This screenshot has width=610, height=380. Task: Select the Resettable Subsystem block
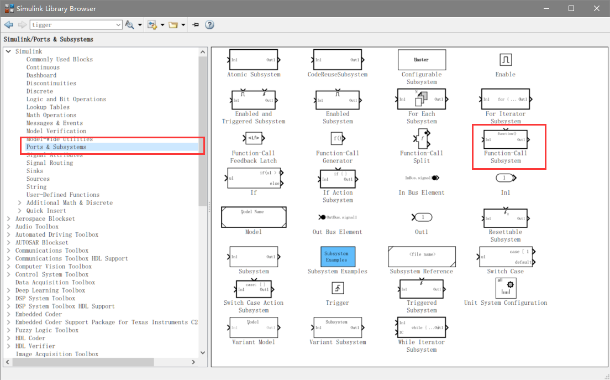pyautogui.click(x=506, y=218)
